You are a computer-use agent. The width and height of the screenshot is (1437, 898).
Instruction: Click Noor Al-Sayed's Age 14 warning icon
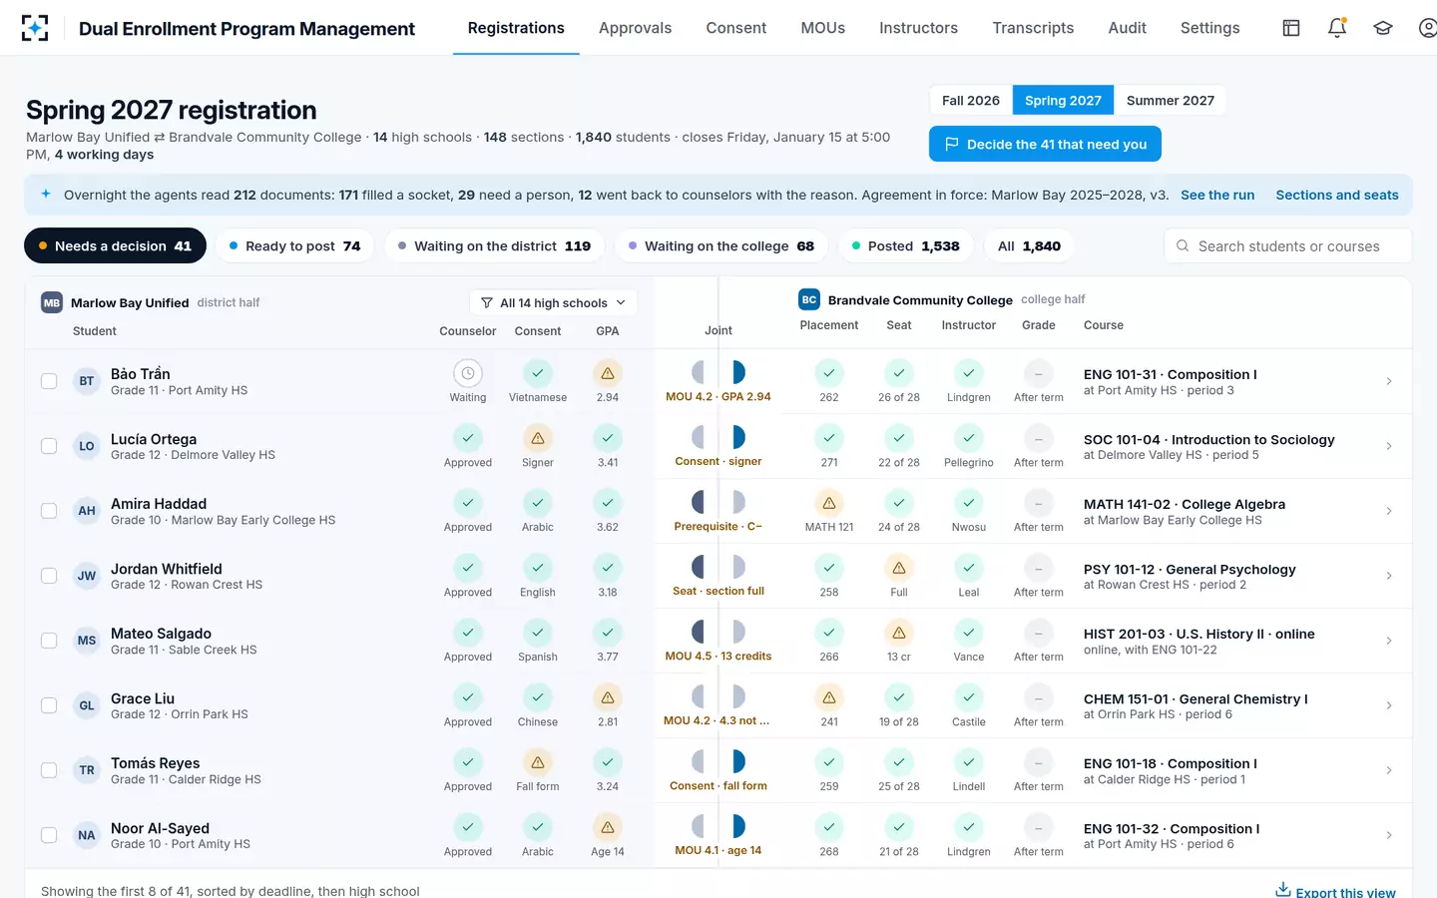pyautogui.click(x=608, y=827)
